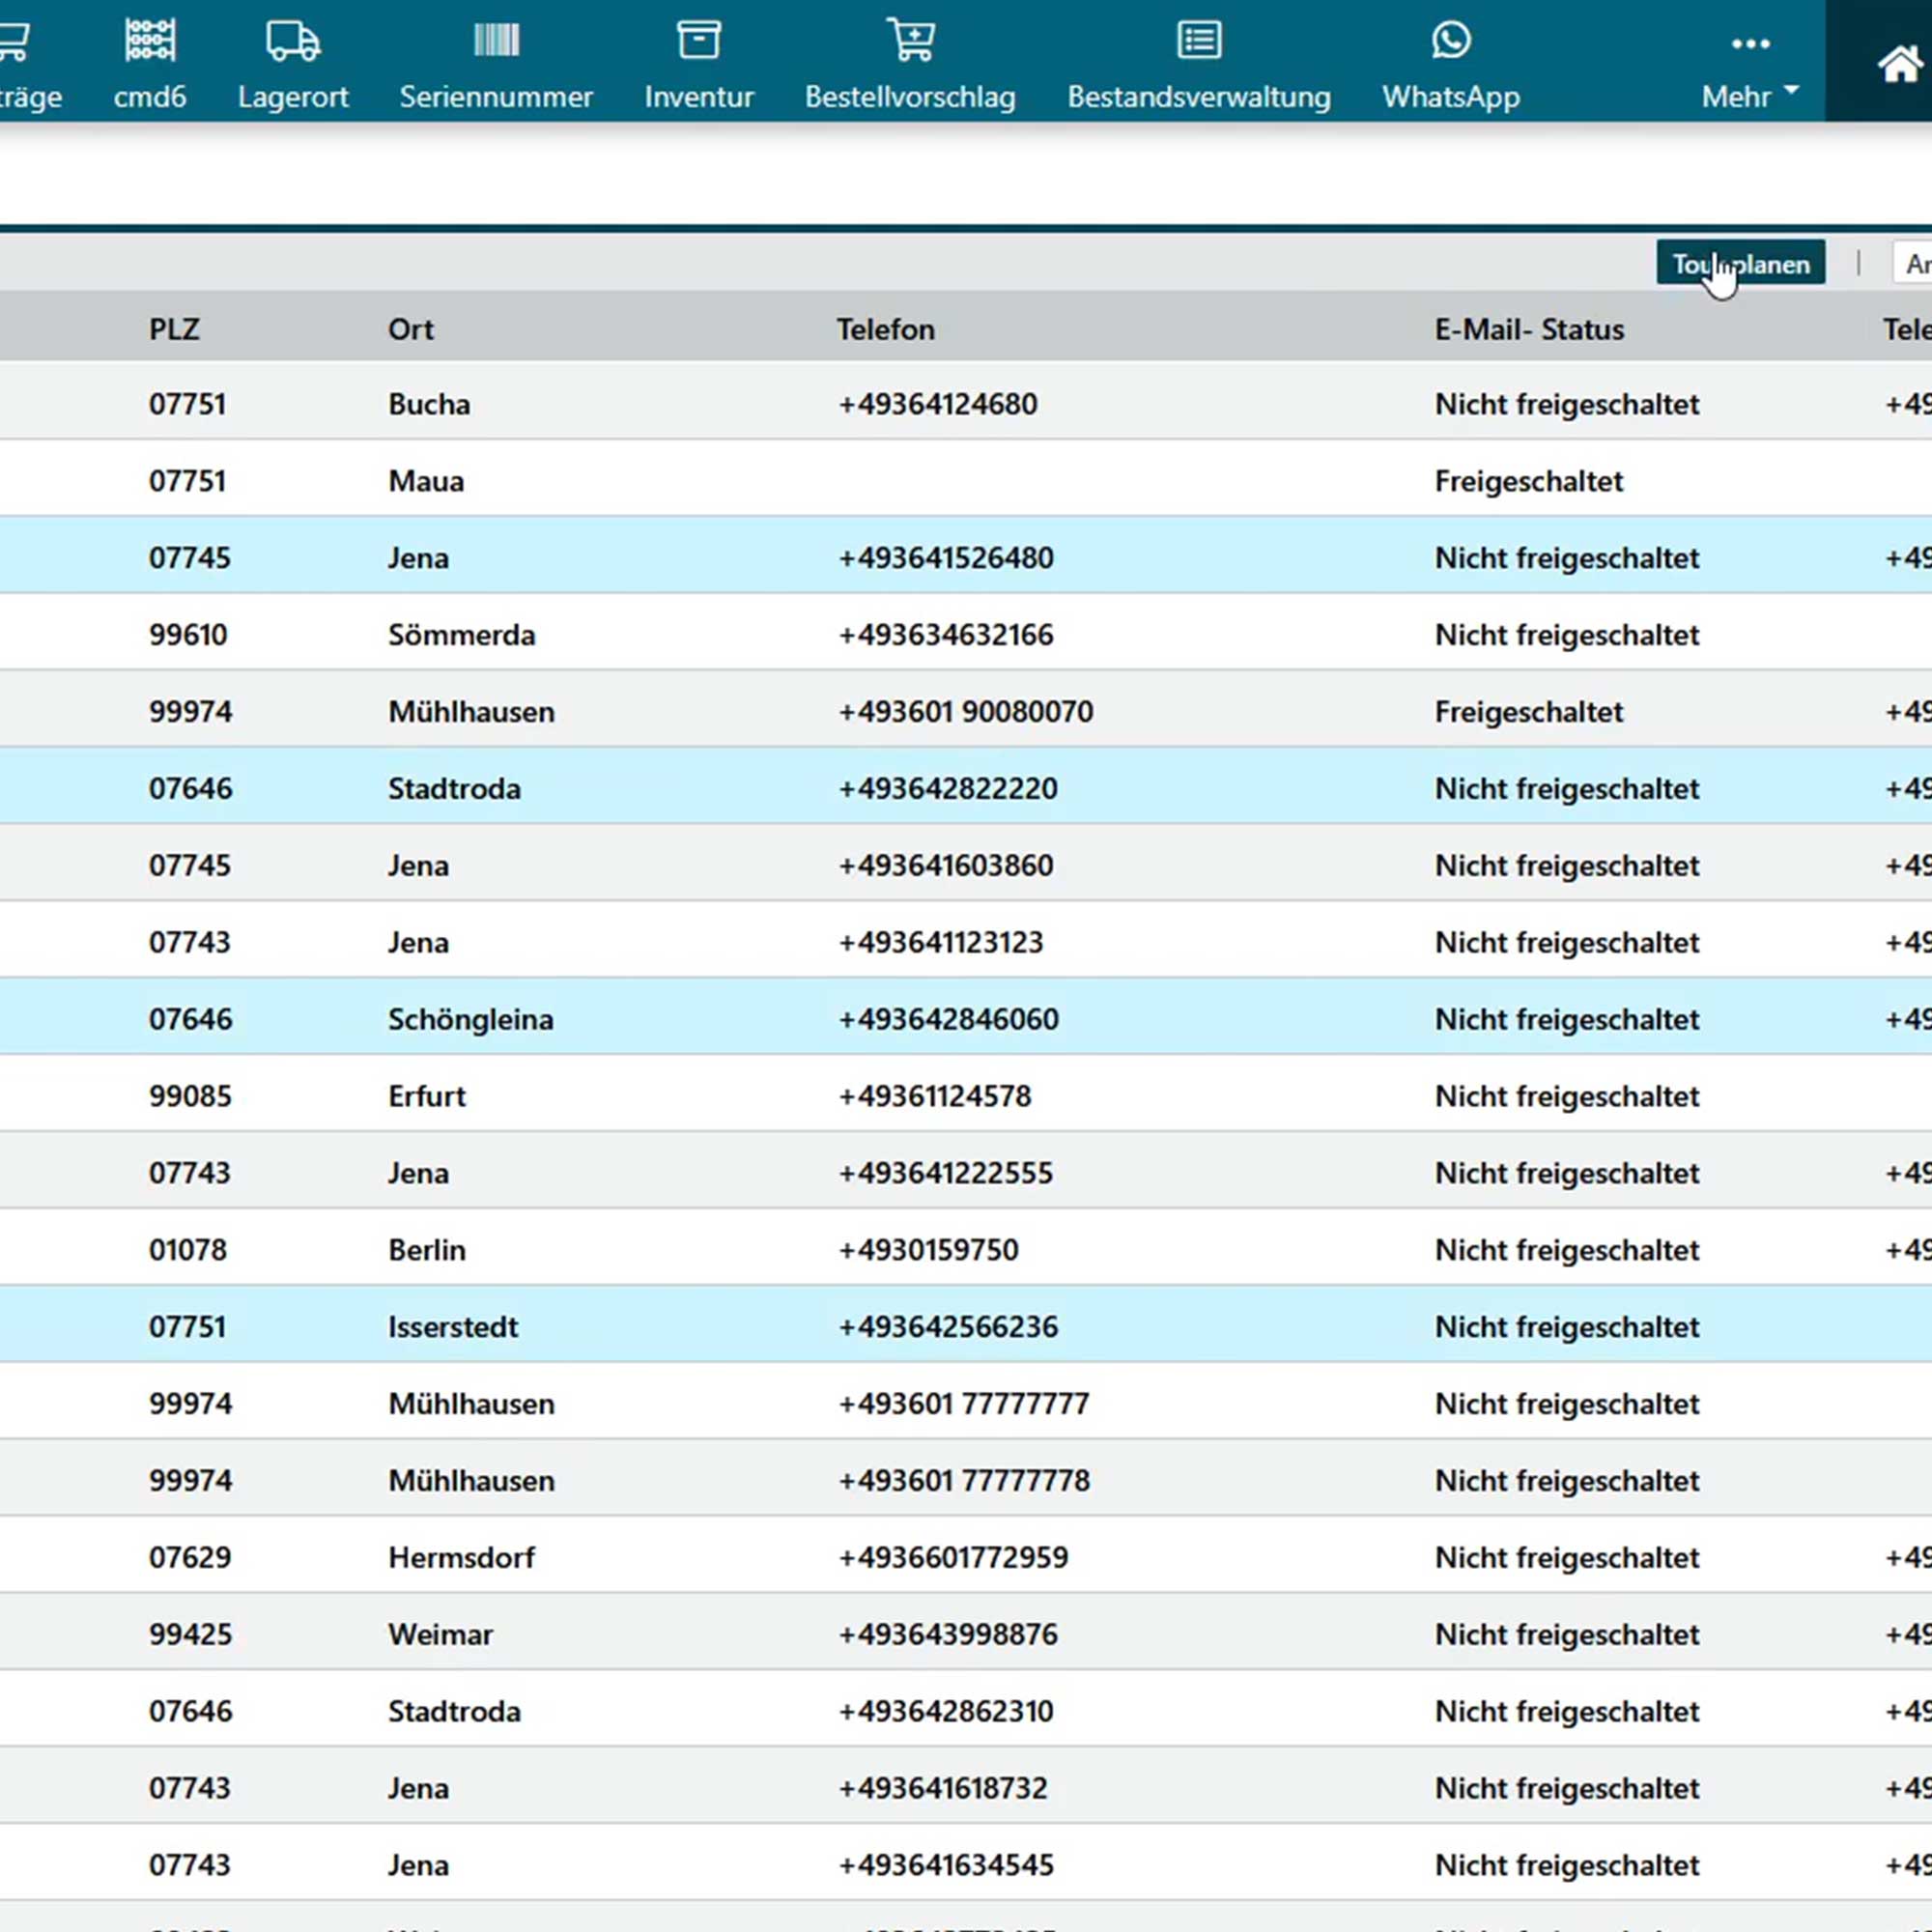Click PLZ 99085 cell
This screenshot has height=1932, width=1932.
pos(190,1096)
